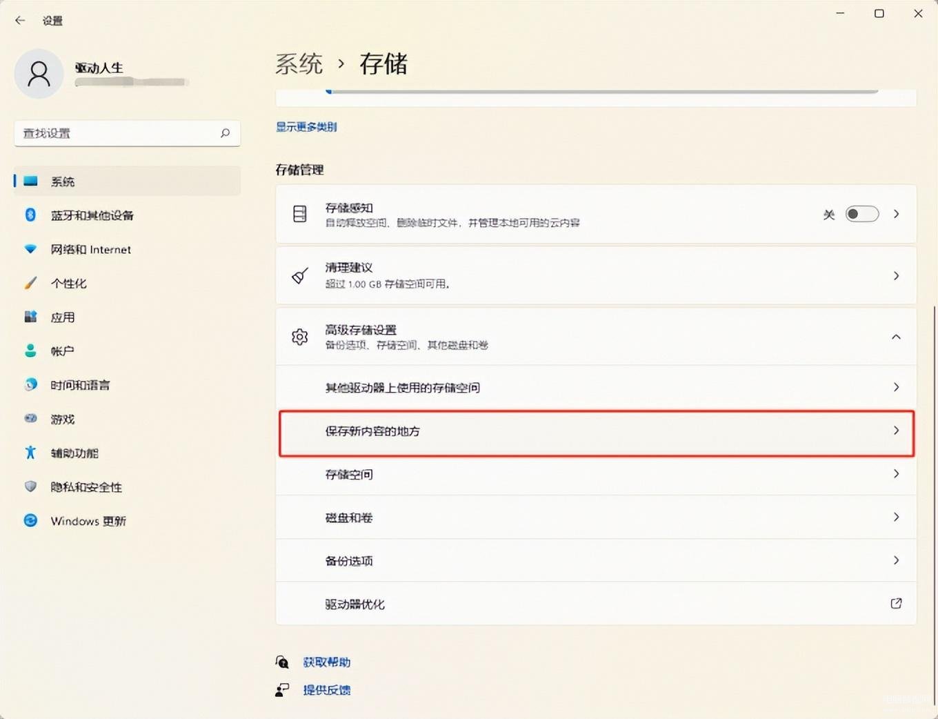Click 其他驱动器上使用的存储空间 label
The width and height of the screenshot is (938, 719).
pos(403,388)
